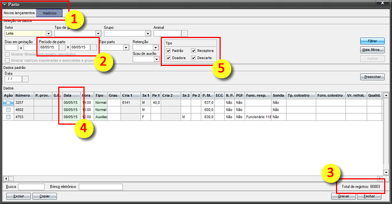Click the Filtrar button
This screenshot has height=204, width=392.
tap(372, 41)
